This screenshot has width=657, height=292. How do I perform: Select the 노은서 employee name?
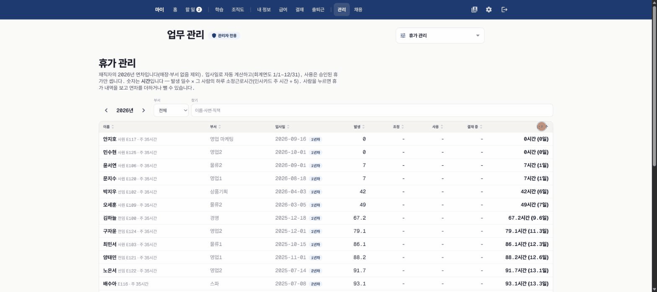(110, 271)
